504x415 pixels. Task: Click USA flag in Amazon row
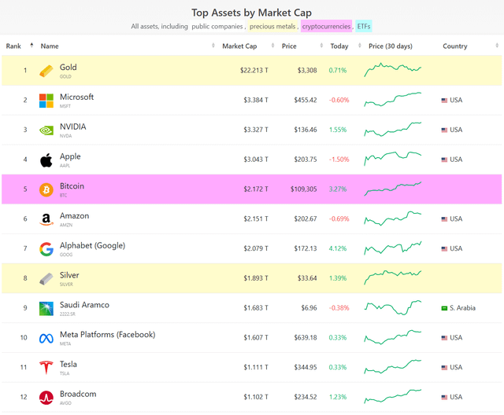tap(444, 219)
